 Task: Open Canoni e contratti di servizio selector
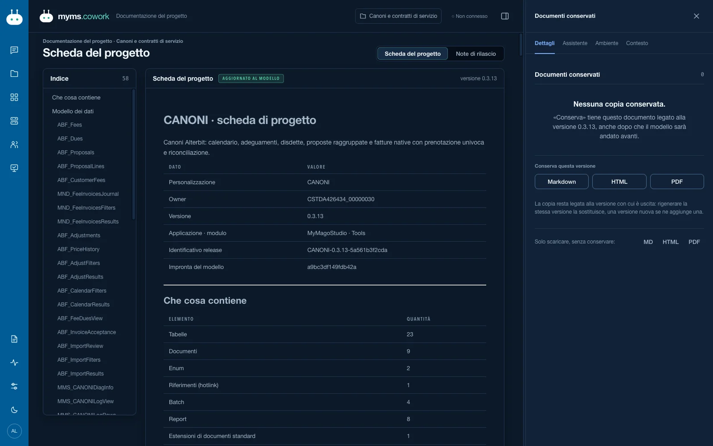[x=398, y=16]
